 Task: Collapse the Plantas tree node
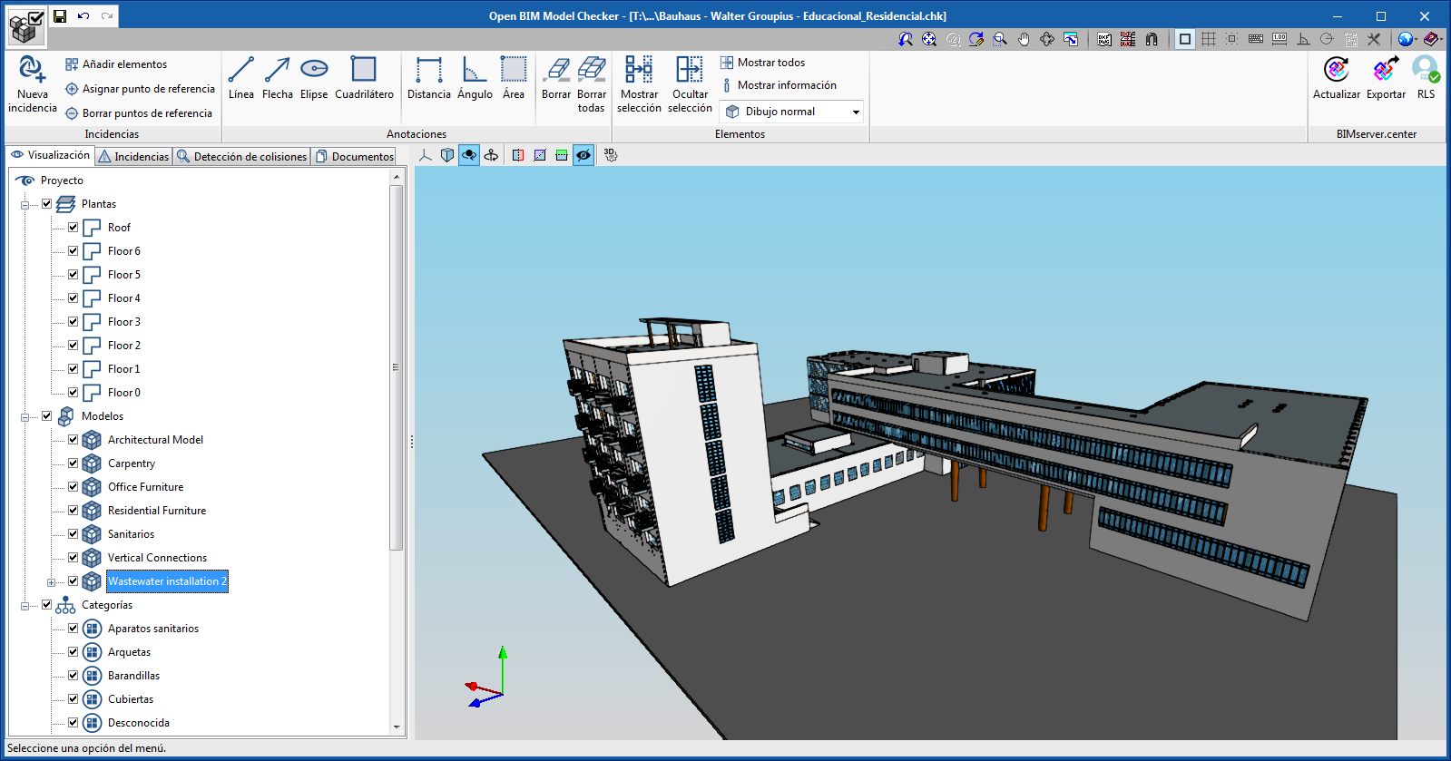pyautogui.click(x=25, y=205)
